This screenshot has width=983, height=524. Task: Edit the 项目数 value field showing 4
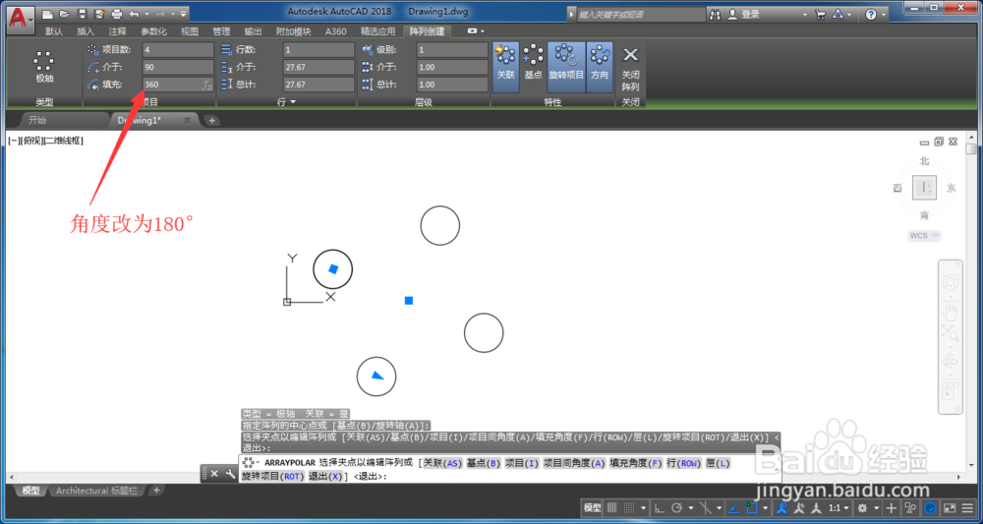click(178, 50)
